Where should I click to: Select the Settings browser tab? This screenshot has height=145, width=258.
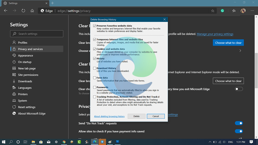[25, 3]
